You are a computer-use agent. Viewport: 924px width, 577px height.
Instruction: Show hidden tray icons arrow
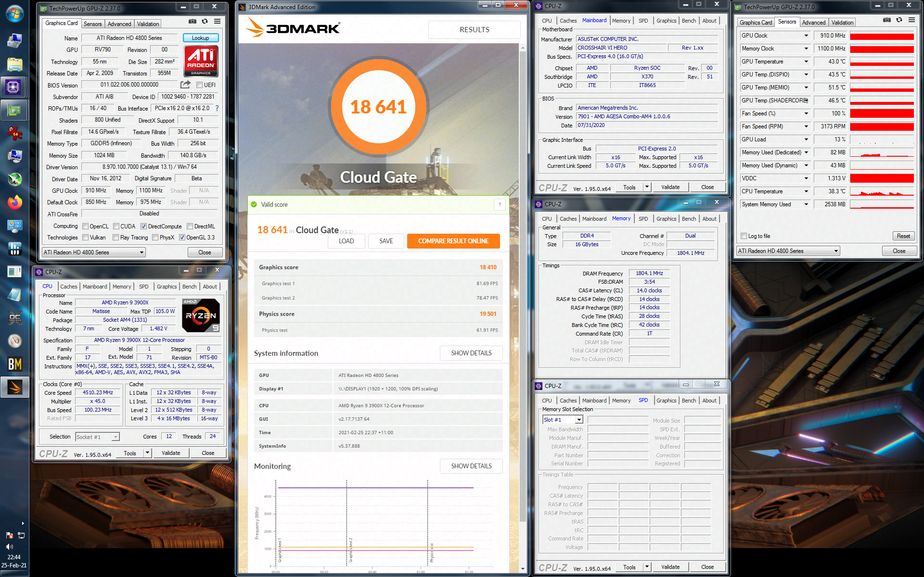23,523
